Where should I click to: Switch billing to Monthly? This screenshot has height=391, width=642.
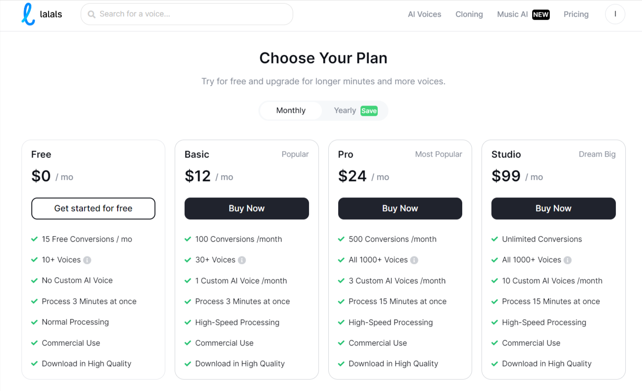[x=291, y=111]
